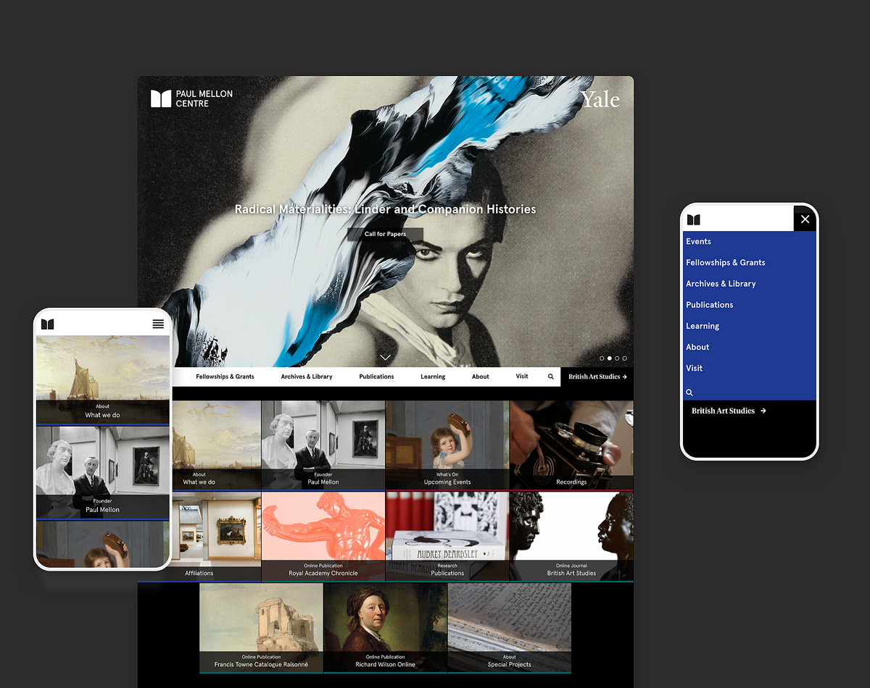Open Archives & Library in mobile menu
This screenshot has height=688, width=870.
721,284
